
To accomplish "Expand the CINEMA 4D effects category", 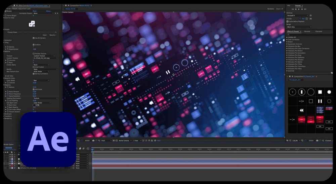I will coord(287,37).
